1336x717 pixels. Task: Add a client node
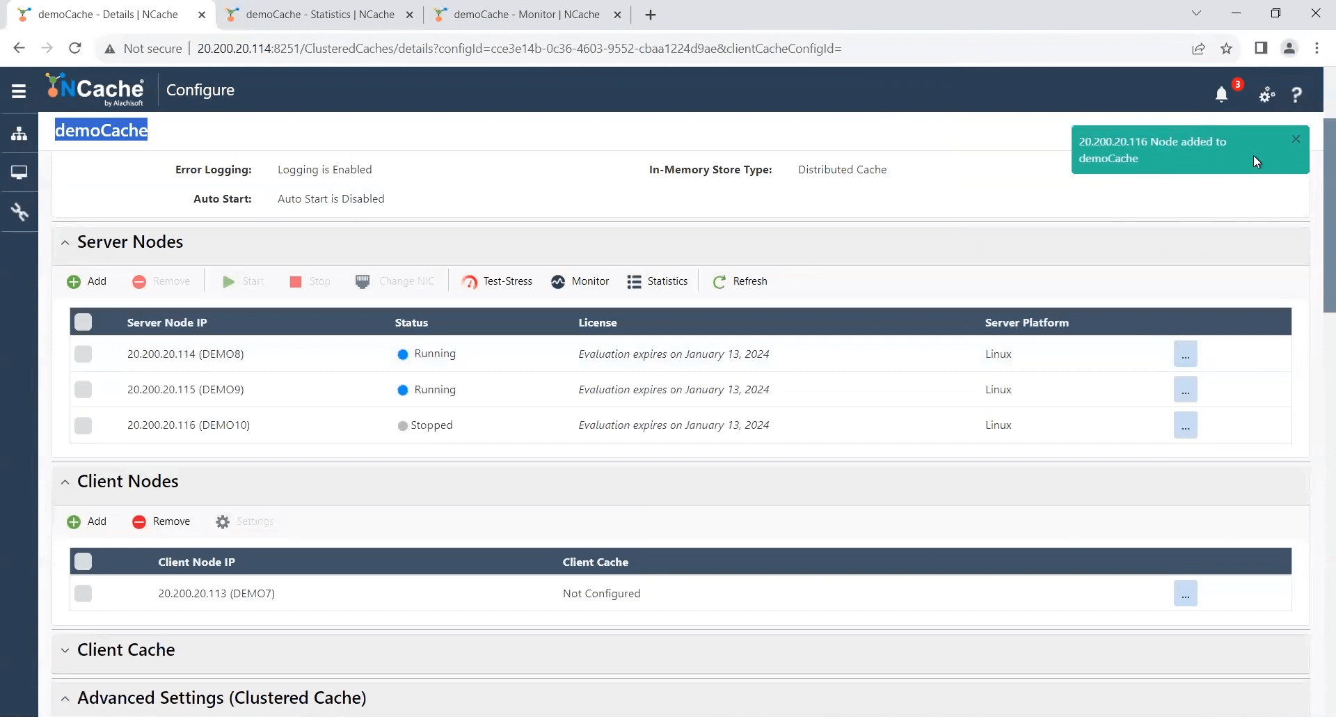point(87,521)
